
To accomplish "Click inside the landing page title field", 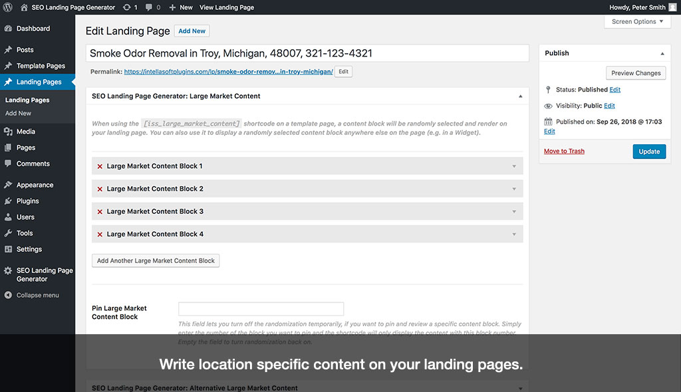I will [306, 52].
